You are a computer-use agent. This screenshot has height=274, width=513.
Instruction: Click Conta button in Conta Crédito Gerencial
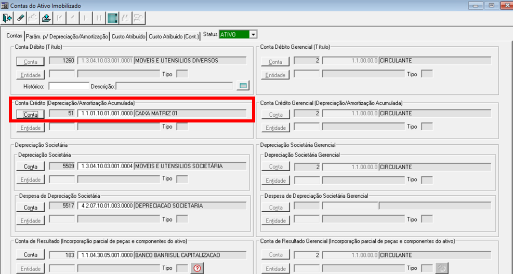pos(275,114)
